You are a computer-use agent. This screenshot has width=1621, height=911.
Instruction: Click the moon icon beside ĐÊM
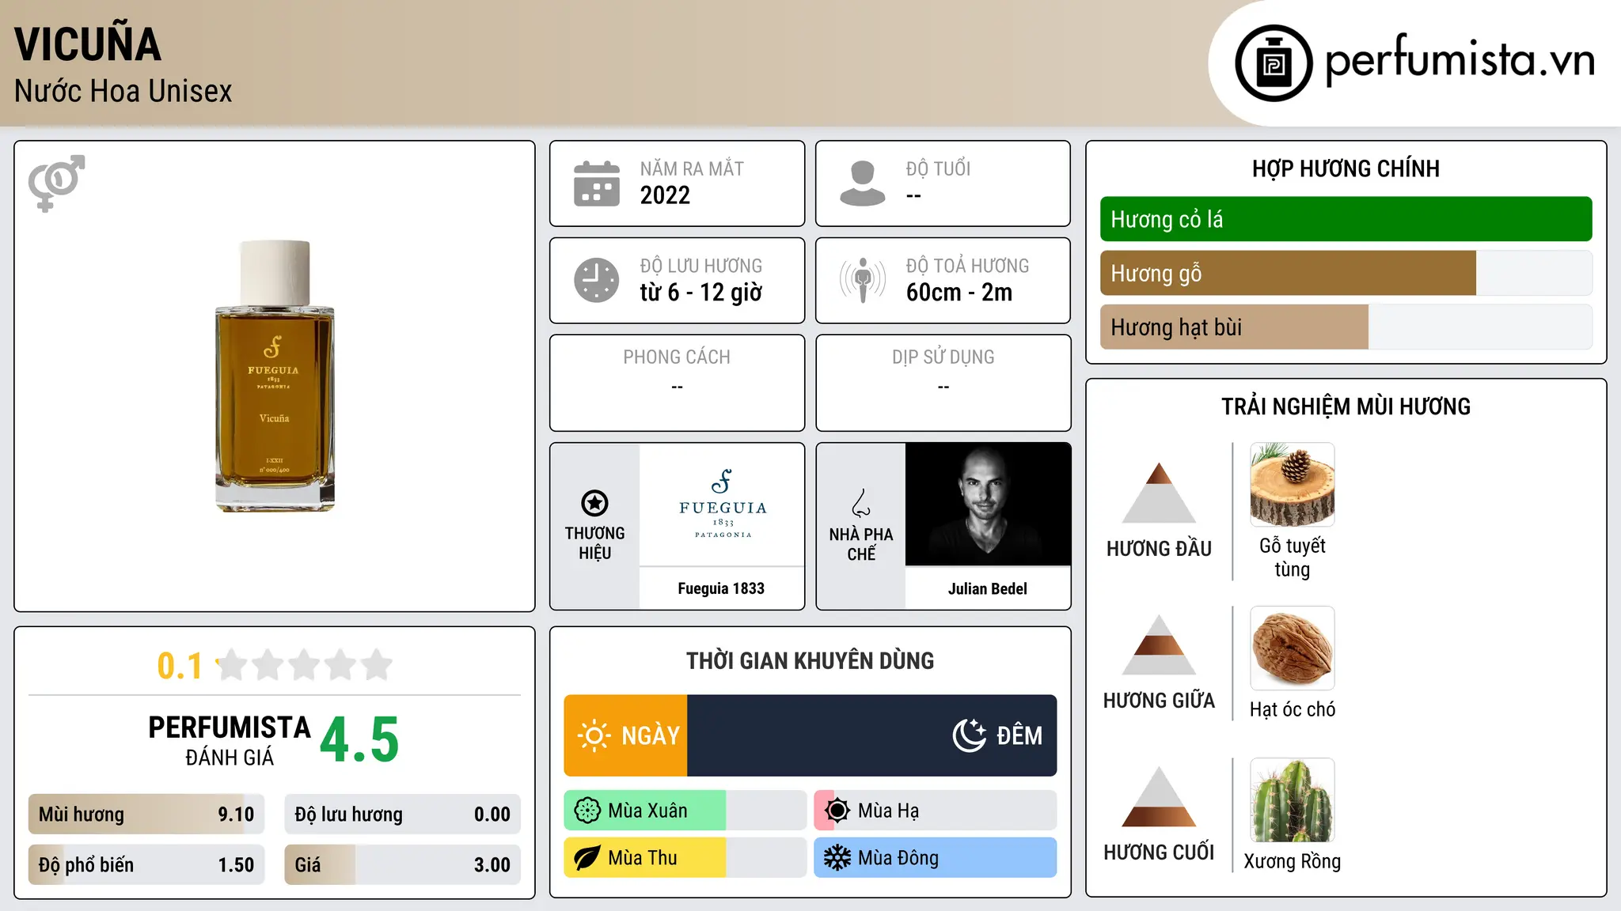coord(970,735)
